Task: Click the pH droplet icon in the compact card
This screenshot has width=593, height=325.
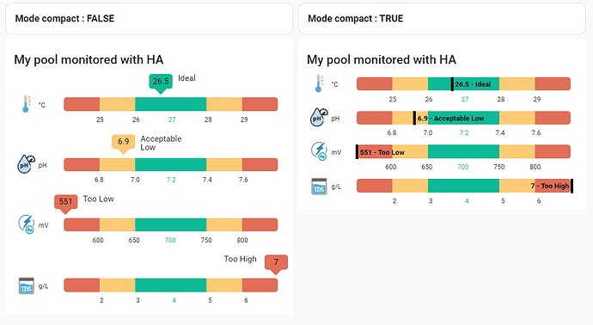Action: pos(319,118)
